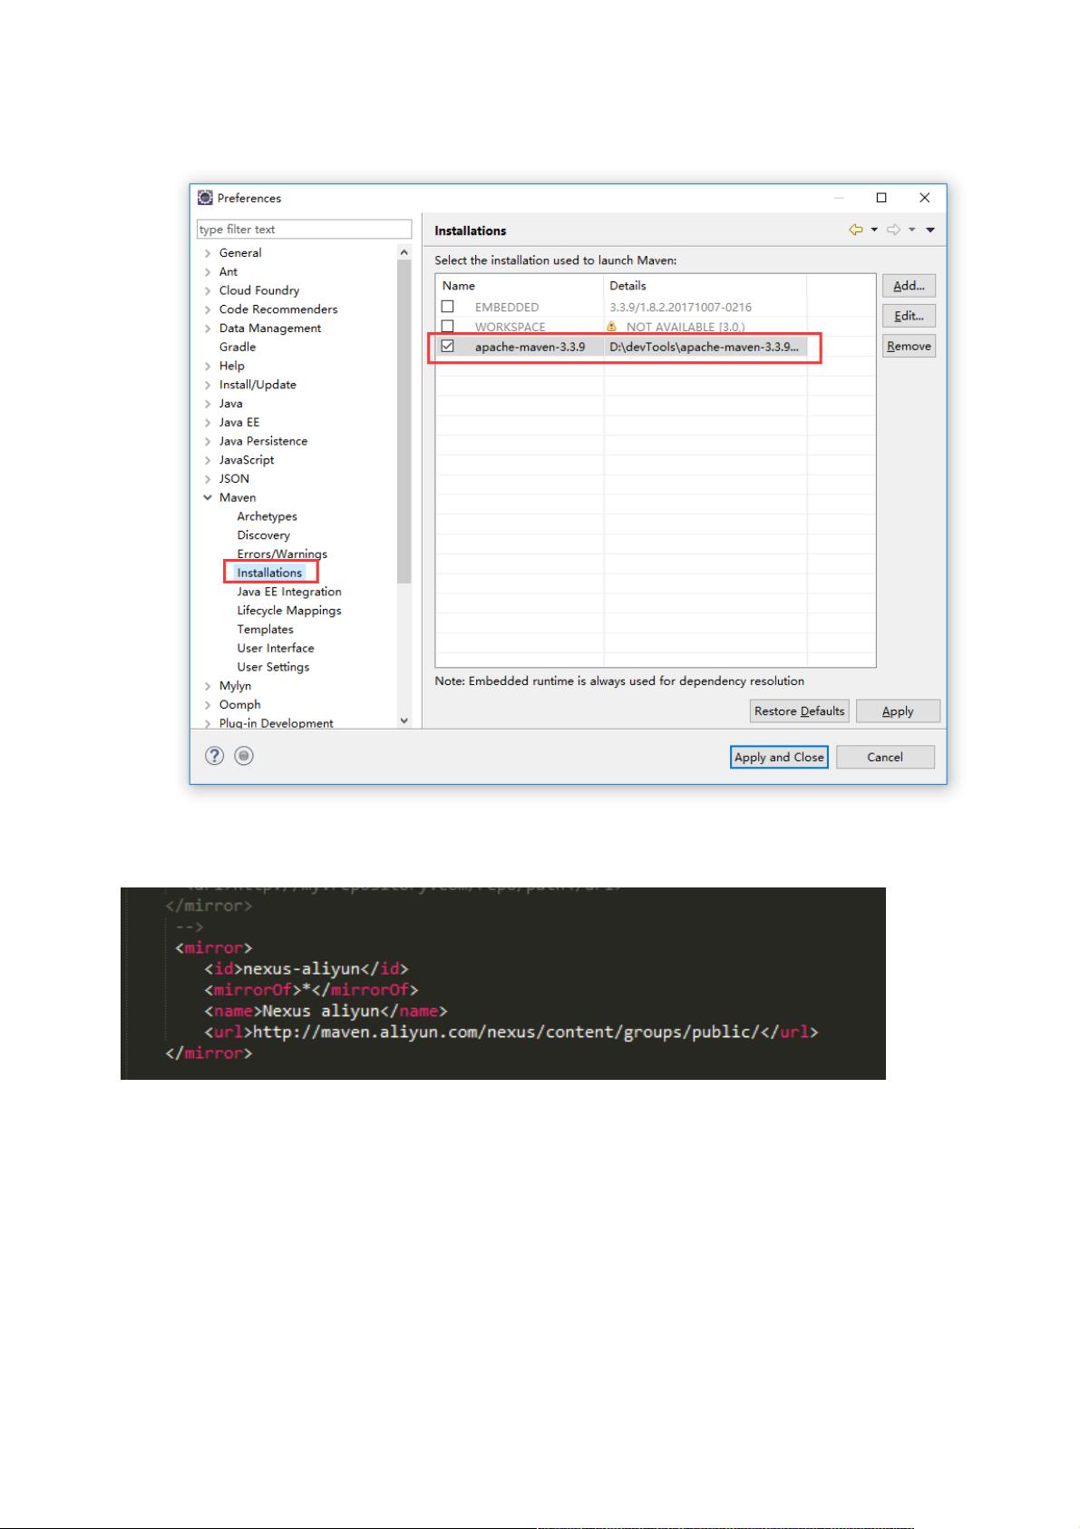Expand the Java EE node
The width and height of the screenshot is (1080, 1529).
(208, 422)
